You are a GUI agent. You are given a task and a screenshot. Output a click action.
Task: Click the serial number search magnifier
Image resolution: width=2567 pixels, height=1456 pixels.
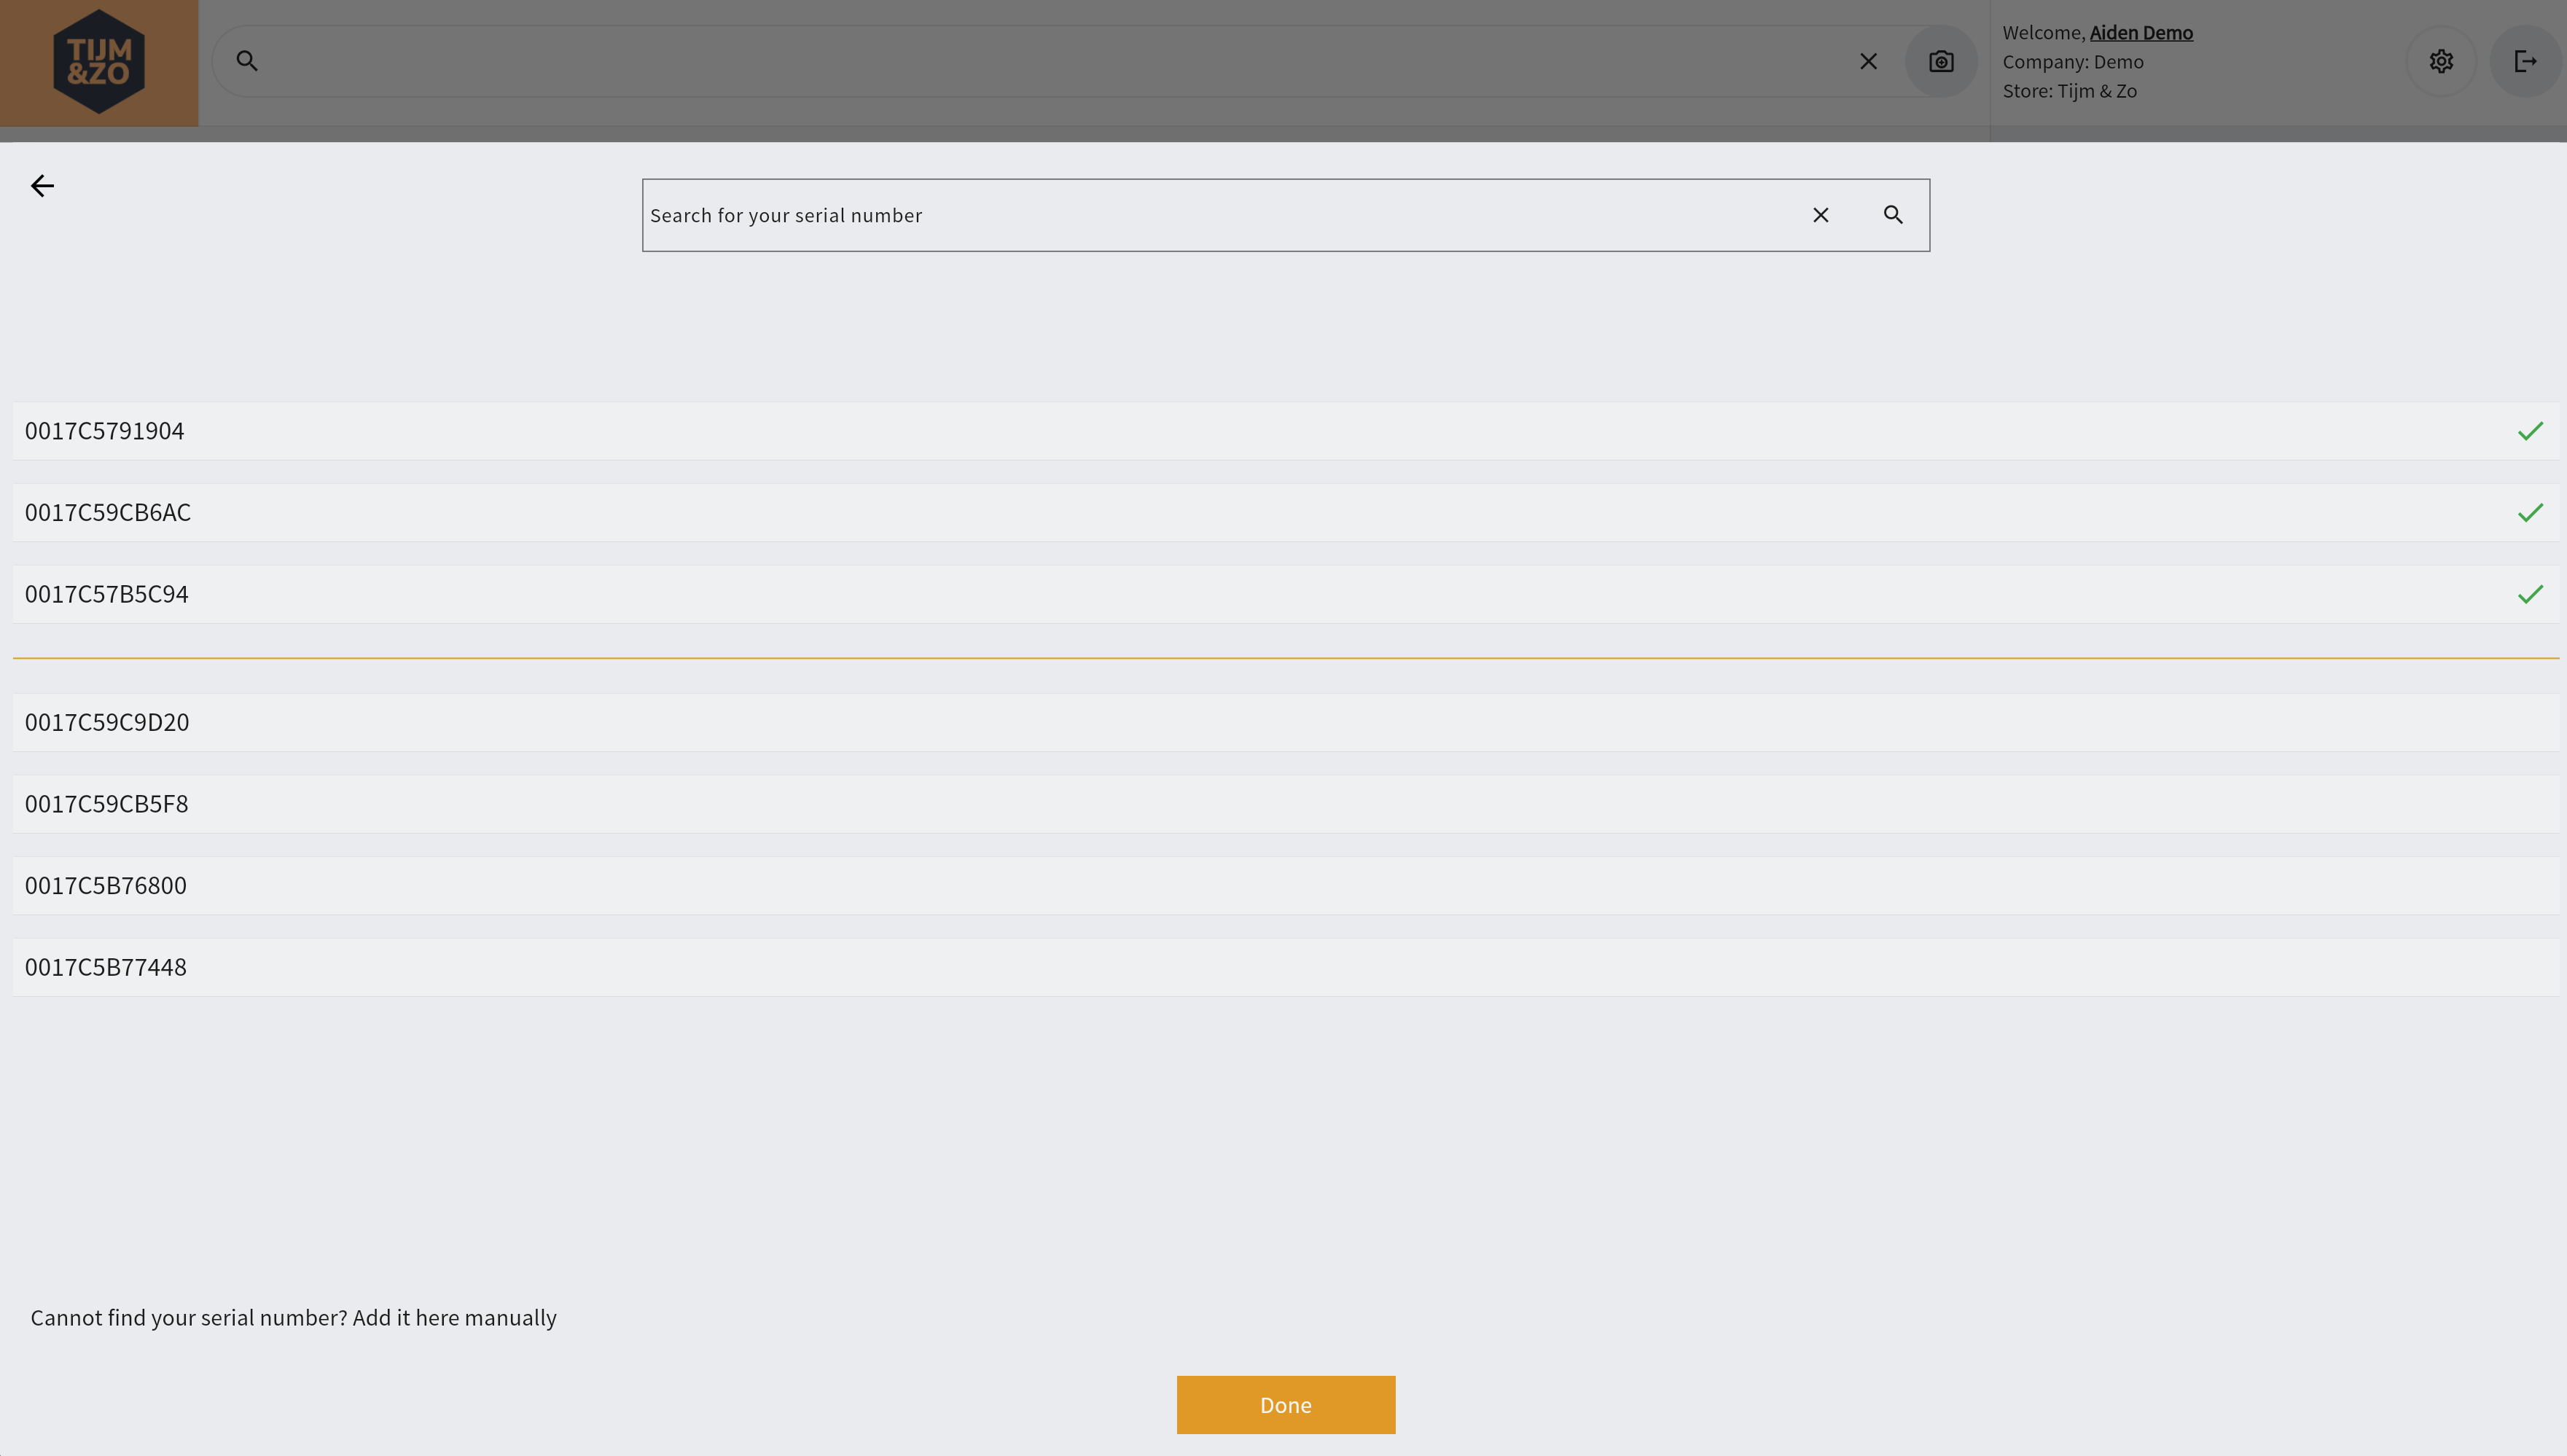pos(1892,215)
